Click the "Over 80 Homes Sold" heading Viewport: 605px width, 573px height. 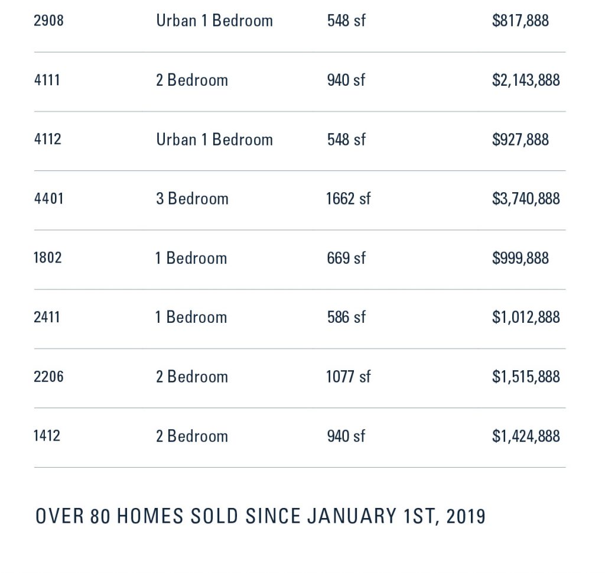coord(261,516)
